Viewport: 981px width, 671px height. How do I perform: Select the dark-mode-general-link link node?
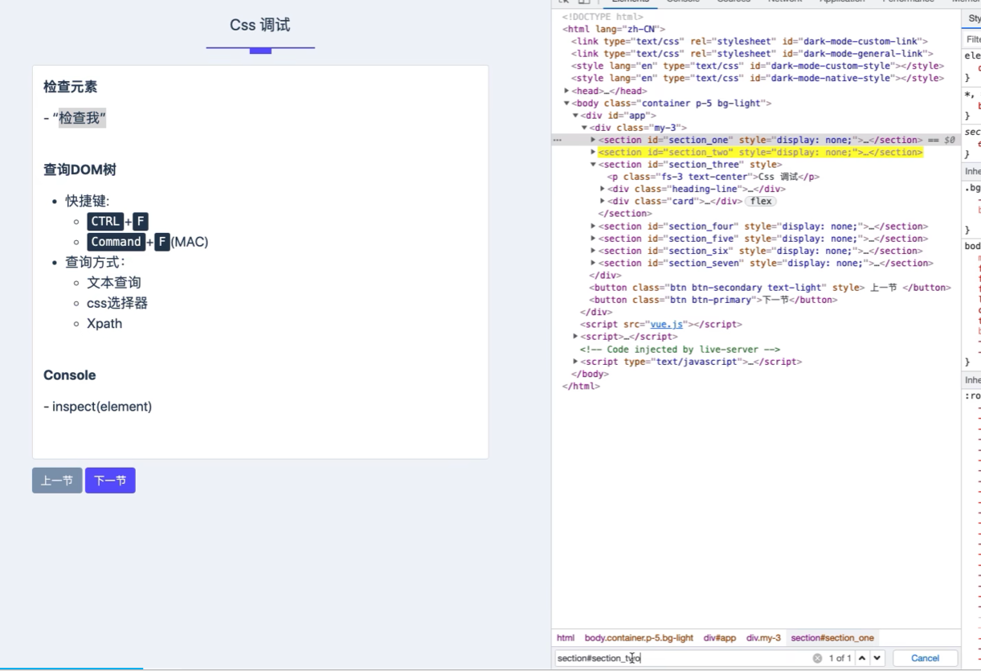click(x=752, y=54)
